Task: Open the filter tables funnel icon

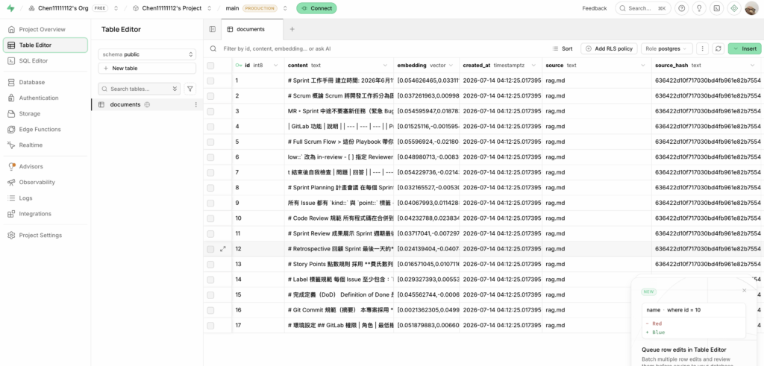Action: [190, 89]
